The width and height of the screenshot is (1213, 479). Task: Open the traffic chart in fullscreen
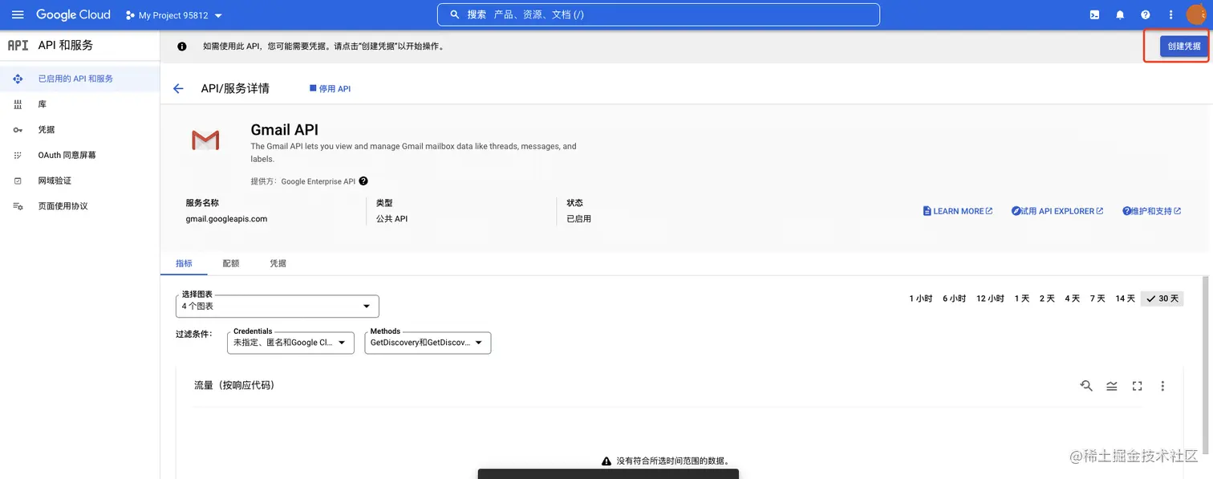[x=1137, y=386]
